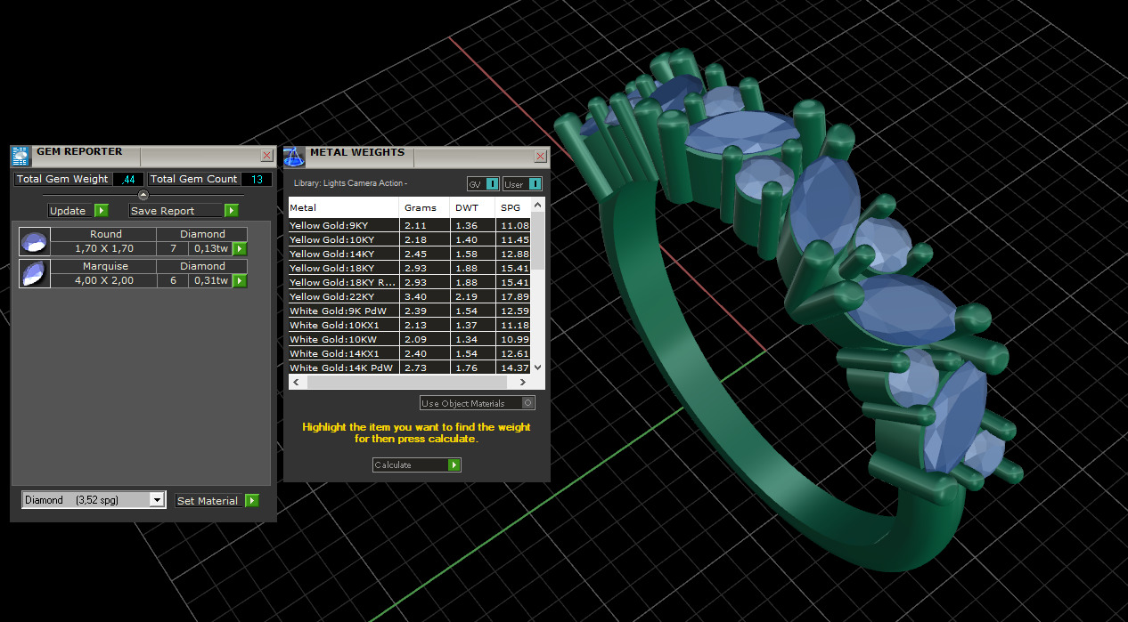Select the White Gold:9K PdW row

410,311
